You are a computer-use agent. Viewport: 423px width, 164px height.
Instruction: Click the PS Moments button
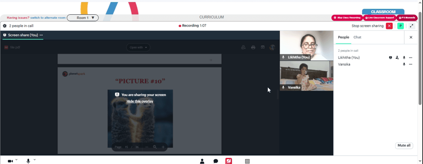pyautogui.click(x=407, y=18)
